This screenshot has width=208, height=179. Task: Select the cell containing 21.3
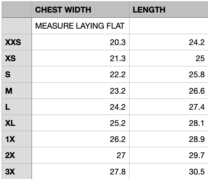80,58
